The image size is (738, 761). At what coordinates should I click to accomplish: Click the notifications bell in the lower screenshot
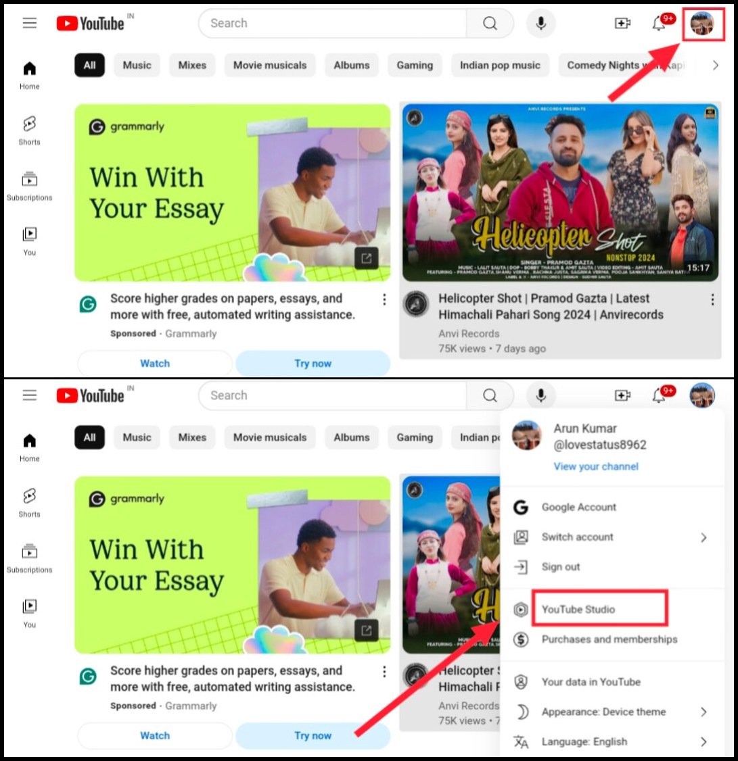point(660,395)
